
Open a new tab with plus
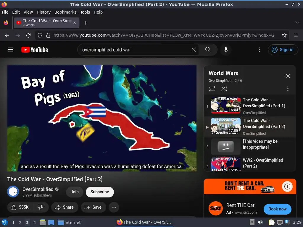click(x=86, y=23)
